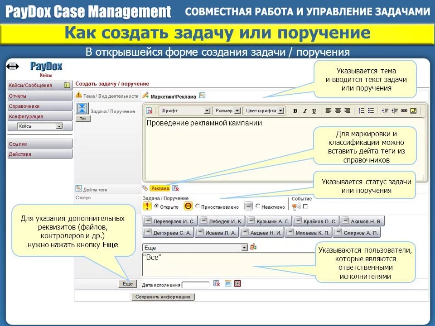
Task: Open the calendar icon next to Дата исполнения
Action: click(x=228, y=283)
